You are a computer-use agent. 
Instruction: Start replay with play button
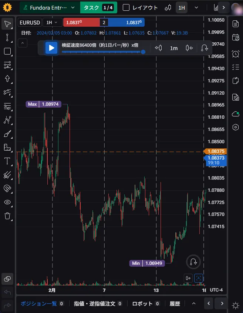tap(51, 48)
